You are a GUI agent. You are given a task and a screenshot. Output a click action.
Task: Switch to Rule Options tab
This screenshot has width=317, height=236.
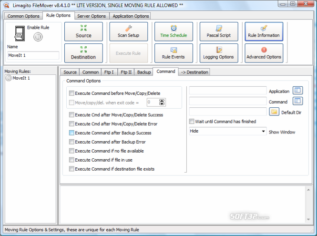59,15
